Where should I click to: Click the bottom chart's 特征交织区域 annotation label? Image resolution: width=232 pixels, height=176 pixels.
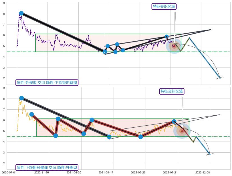(x=172, y=91)
